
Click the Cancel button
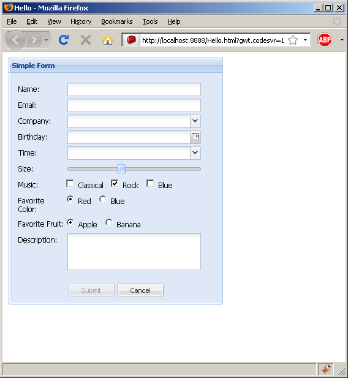[x=140, y=290]
